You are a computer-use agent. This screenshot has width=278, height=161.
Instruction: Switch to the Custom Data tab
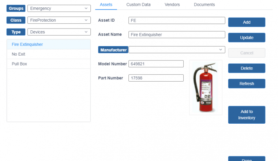(x=139, y=5)
